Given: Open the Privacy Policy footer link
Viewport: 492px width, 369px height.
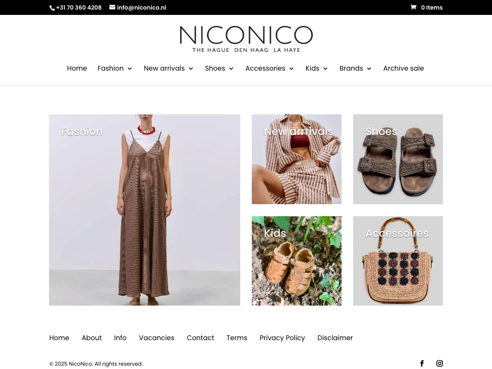Looking at the screenshot, I should click(282, 338).
